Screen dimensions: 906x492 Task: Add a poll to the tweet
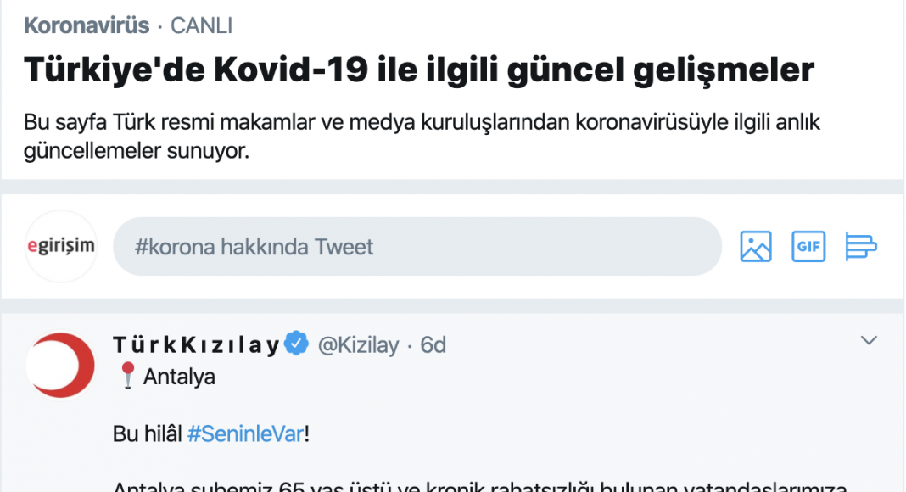click(861, 247)
